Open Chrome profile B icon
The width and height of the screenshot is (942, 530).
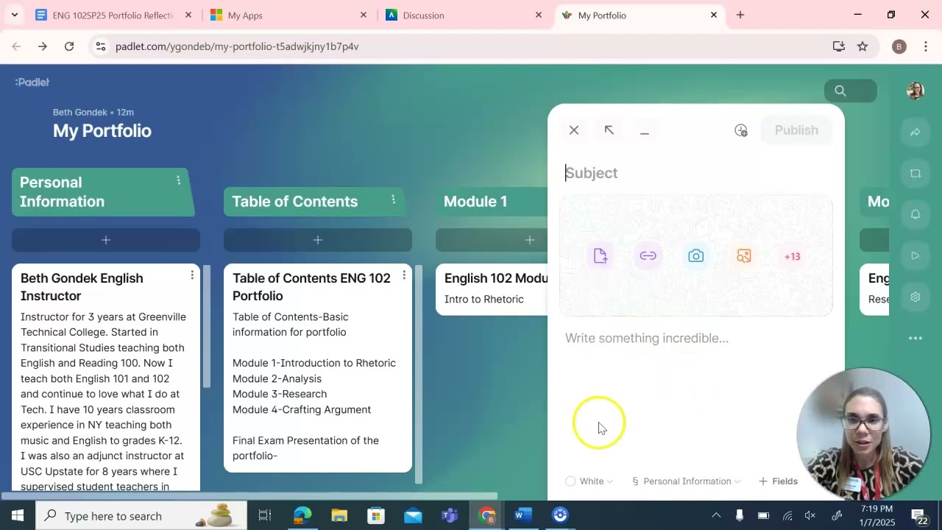(x=899, y=46)
